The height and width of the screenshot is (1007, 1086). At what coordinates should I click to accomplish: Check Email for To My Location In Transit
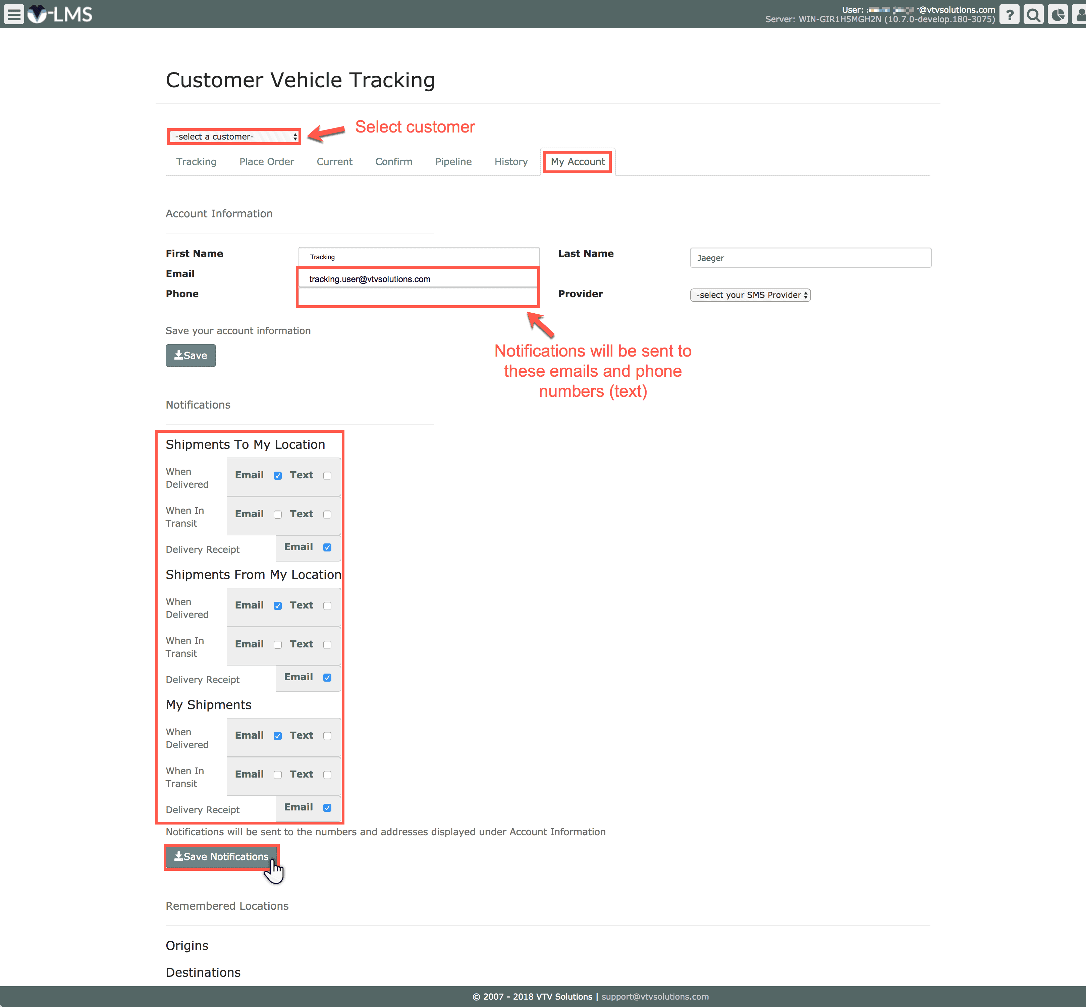click(x=277, y=514)
